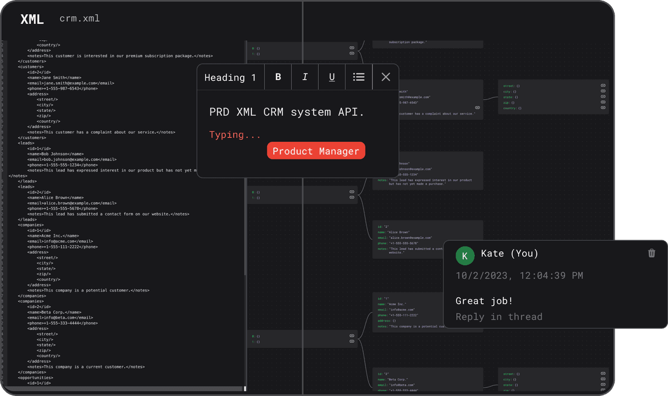Image resolution: width=668 pixels, height=396 pixels.
Task: Apply italic formatting
Action: pos(304,77)
